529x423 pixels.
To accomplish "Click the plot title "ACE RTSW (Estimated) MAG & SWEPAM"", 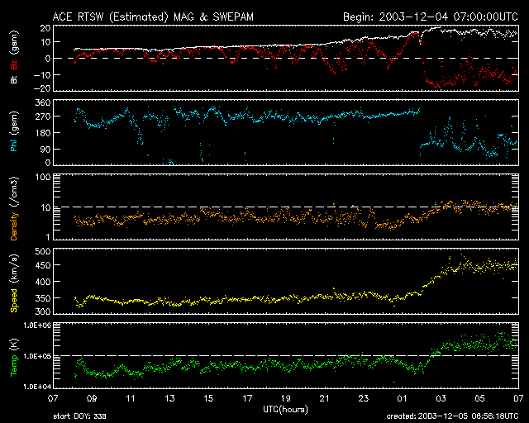I will [153, 17].
